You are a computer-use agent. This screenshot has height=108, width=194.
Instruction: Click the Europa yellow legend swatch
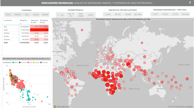[x=33, y=62]
